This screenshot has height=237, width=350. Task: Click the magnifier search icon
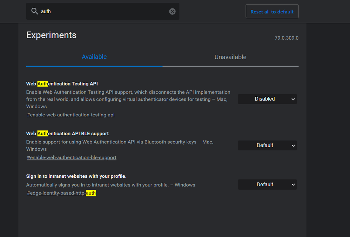coord(34,11)
